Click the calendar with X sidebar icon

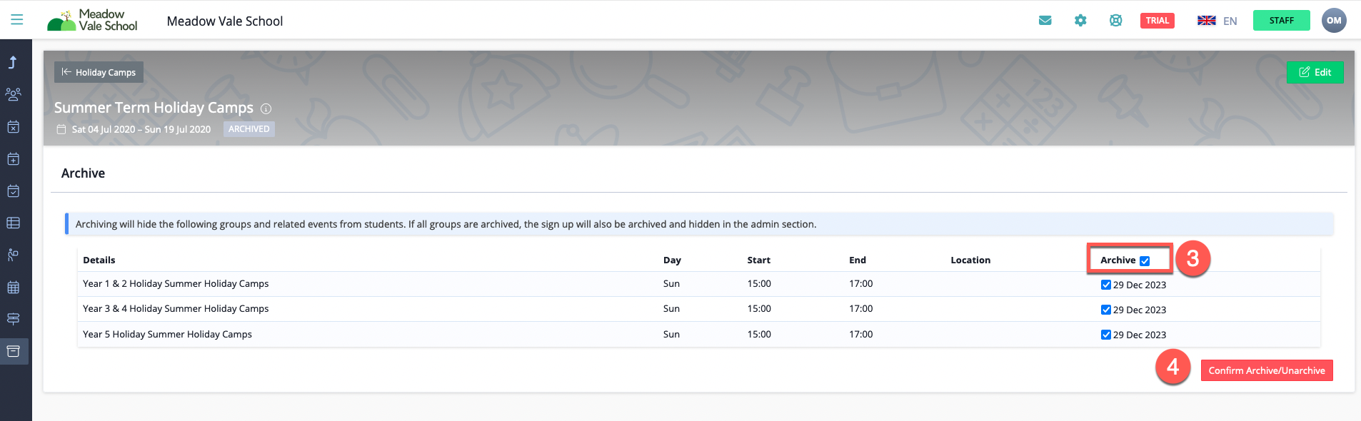pos(13,127)
